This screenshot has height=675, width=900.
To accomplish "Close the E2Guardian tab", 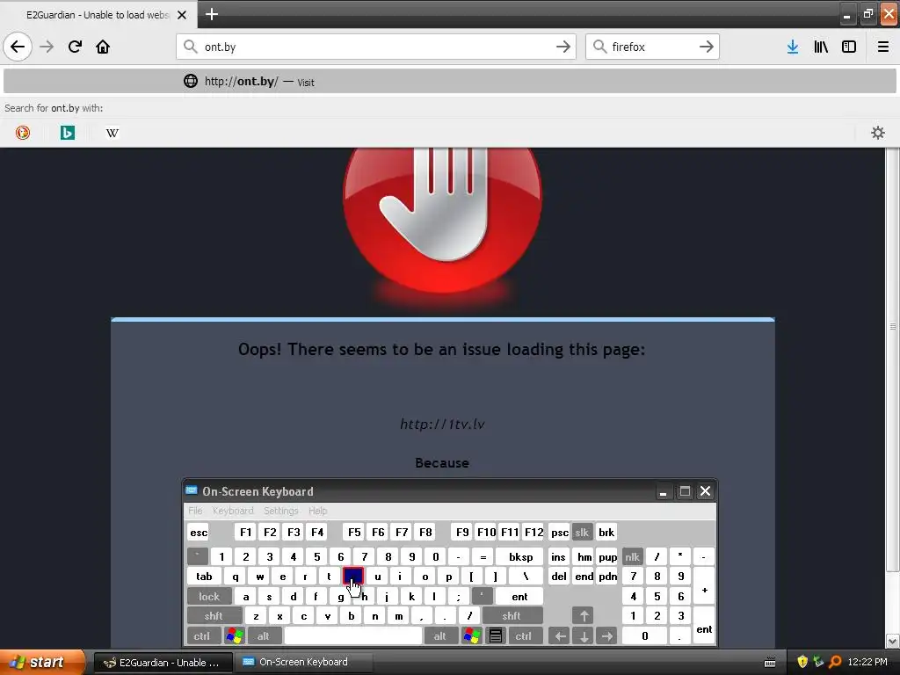I will pyautogui.click(x=182, y=15).
